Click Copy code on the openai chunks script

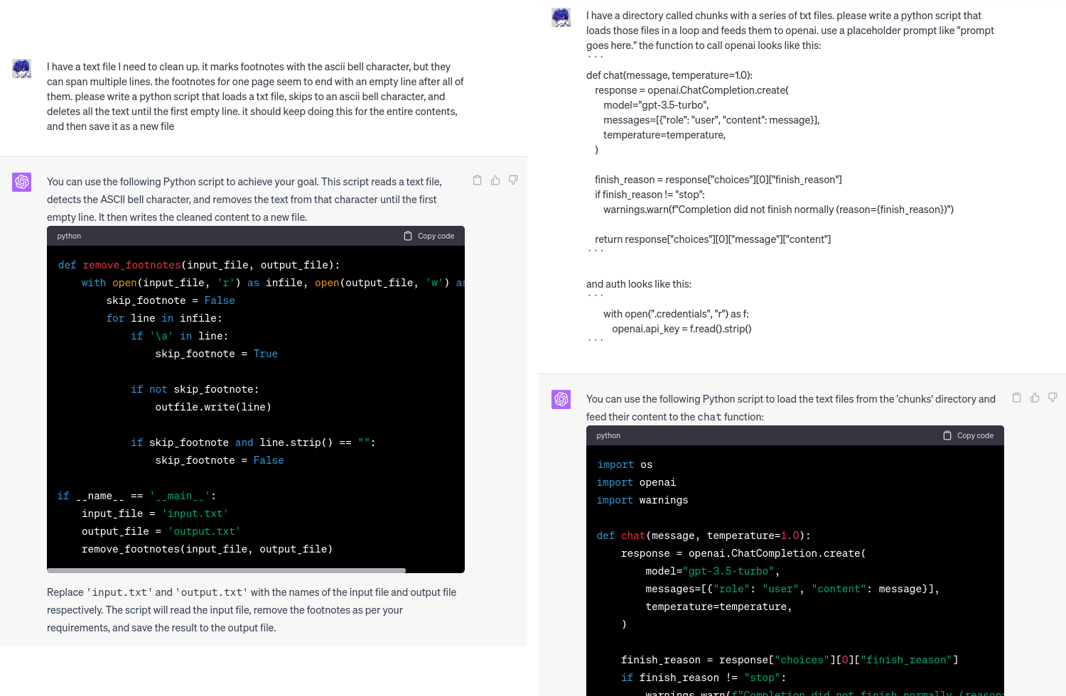click(974, 435)
